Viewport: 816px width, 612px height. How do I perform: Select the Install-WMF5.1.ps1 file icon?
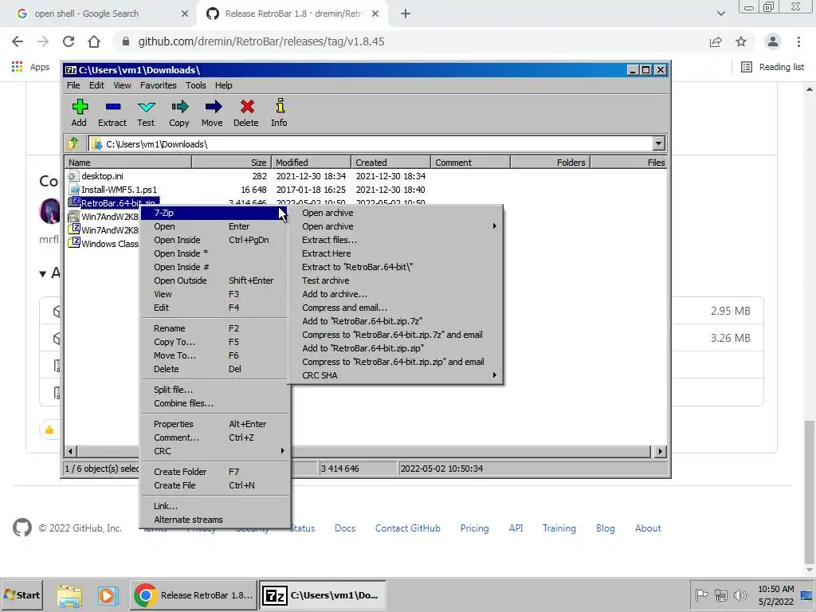point(74,190)
